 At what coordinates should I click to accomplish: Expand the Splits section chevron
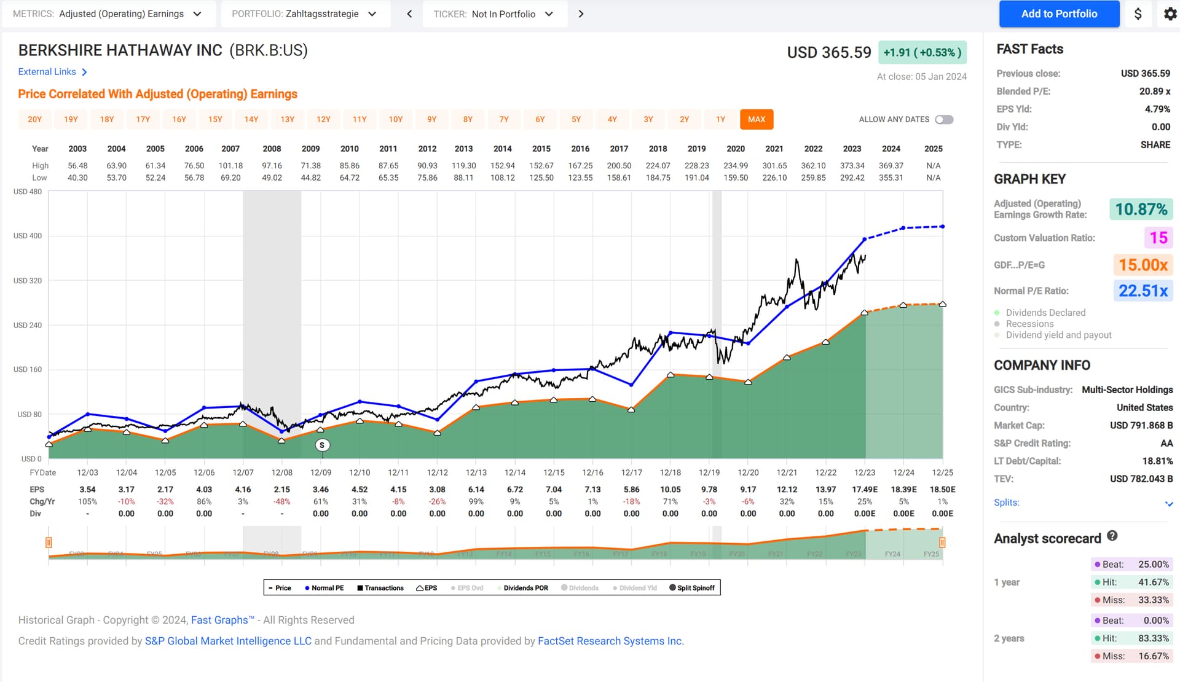pyautogui.click(x=1168, y=504)
